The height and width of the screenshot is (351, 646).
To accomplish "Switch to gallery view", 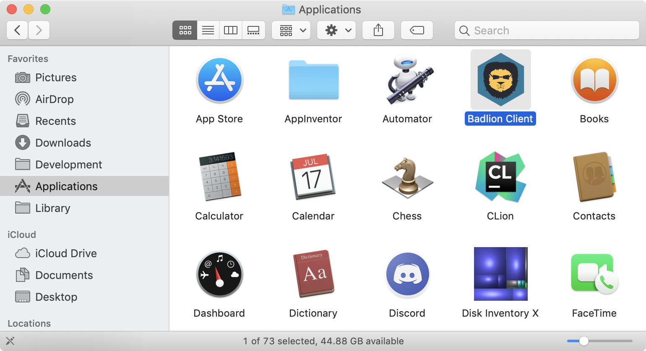I will point(253,30).
